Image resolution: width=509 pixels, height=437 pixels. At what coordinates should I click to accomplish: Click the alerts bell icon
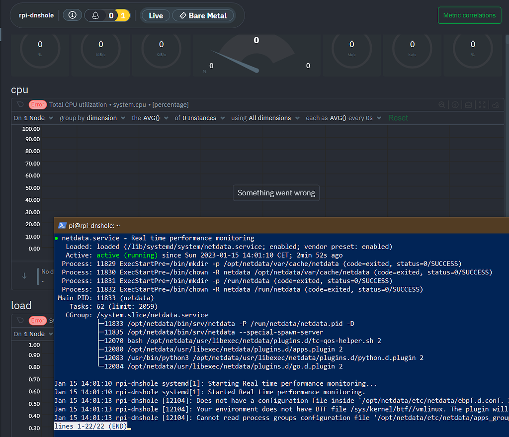95,15
